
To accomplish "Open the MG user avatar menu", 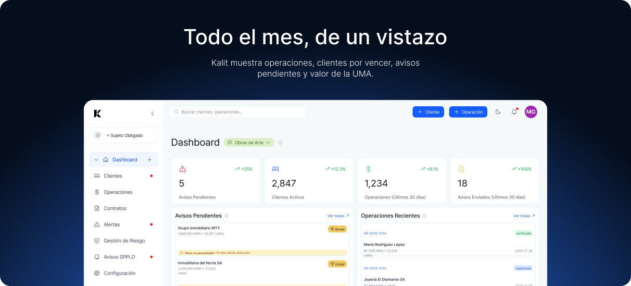I will 531,112.
